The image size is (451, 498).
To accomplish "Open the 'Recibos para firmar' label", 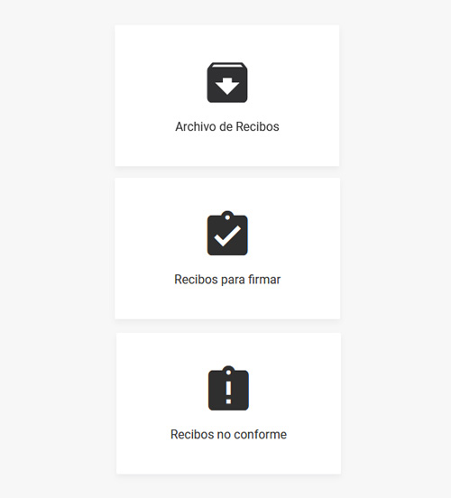I will pos(227,280).
